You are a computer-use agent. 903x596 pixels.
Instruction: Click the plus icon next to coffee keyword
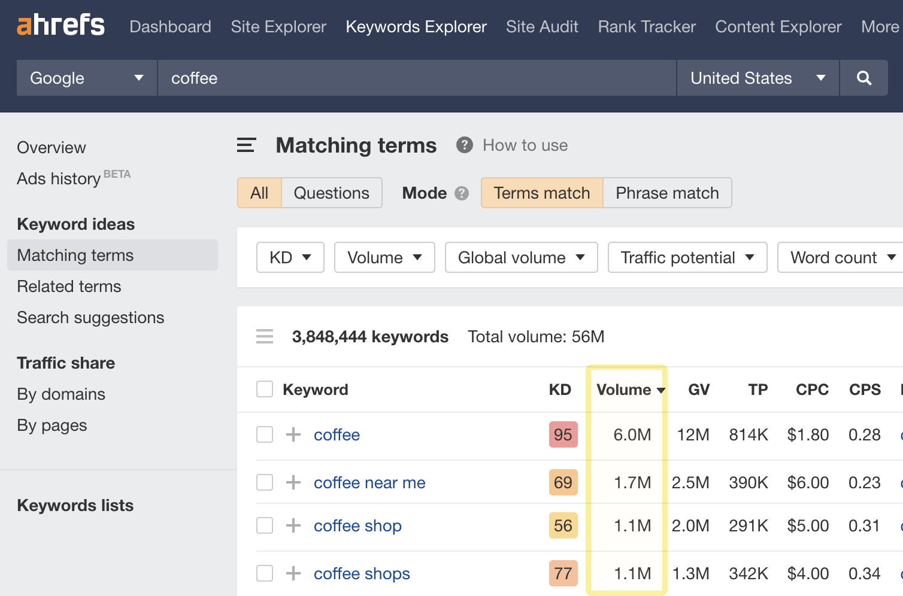293,434
